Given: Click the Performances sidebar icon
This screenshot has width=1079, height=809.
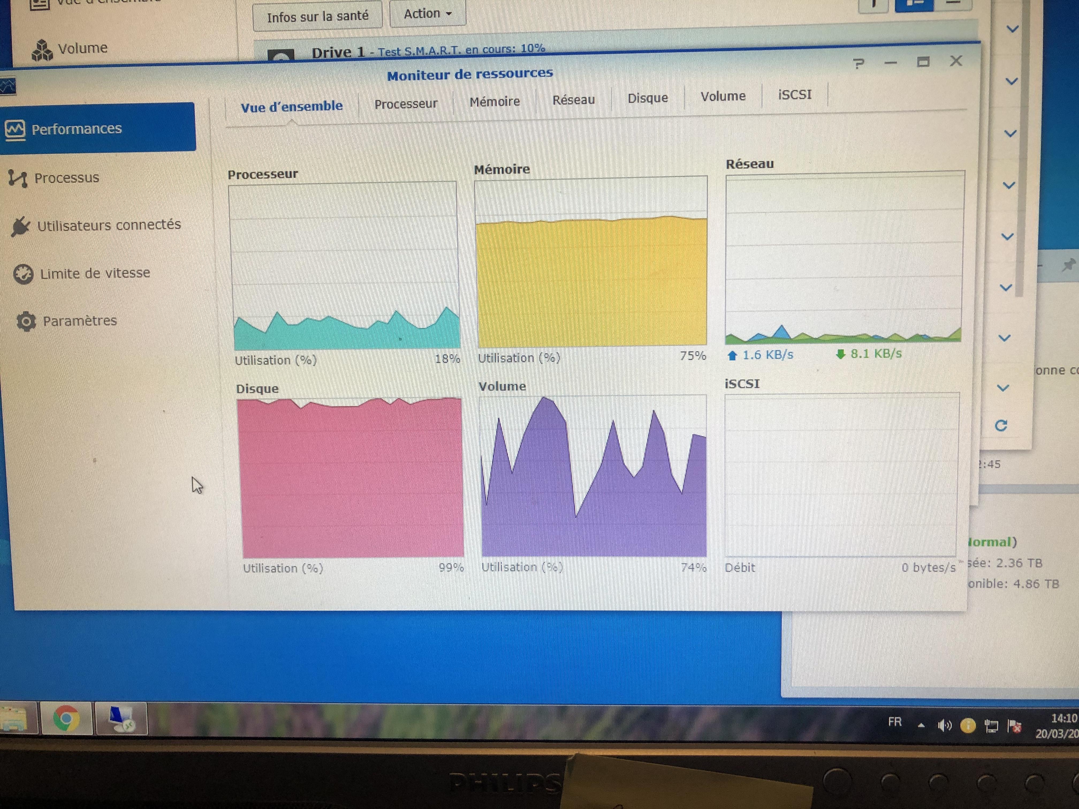Looking at the screenshot, I should (x=15, y=130).
